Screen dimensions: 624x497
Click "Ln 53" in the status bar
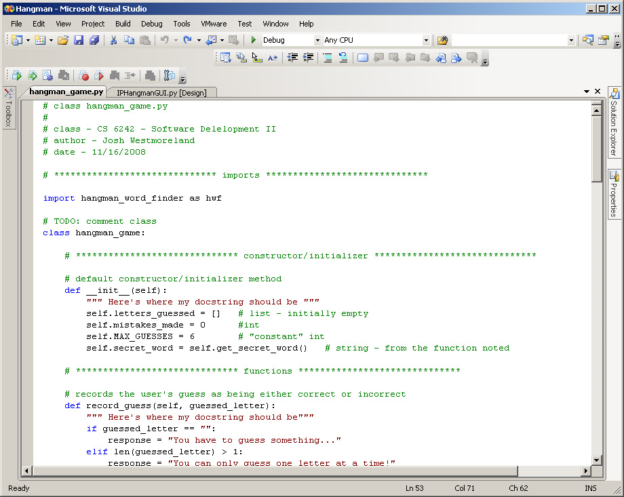pos(414,488)
